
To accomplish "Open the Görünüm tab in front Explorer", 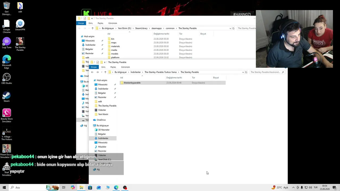I will 125,67.
